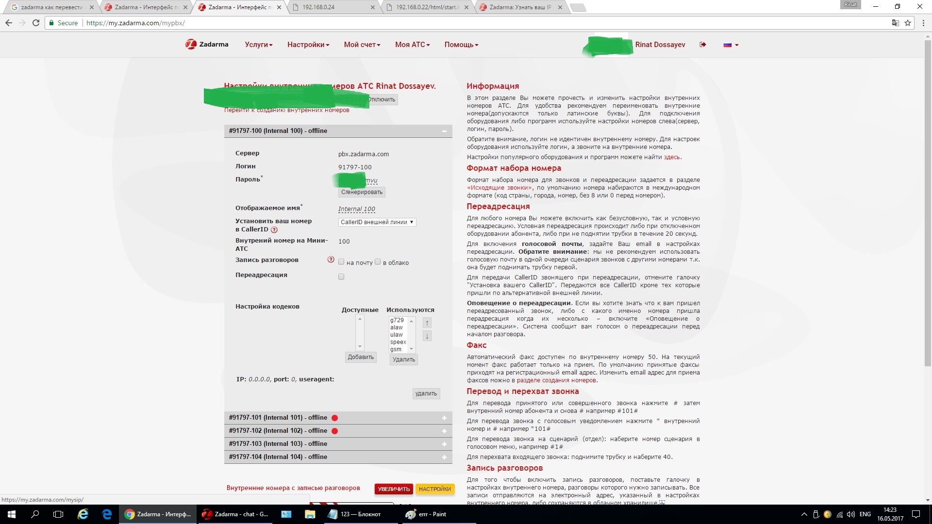This screenshot has width=932, height=524.
Task: Enable call recording to email checkbox
Action: (341, 262)
